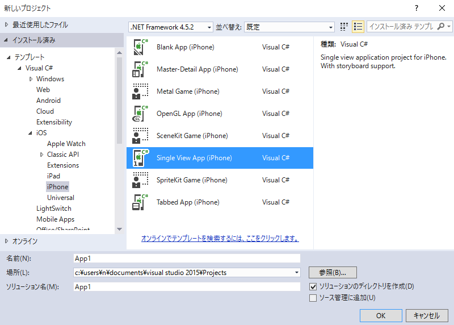Select Android in the template tree

tap(48, 101)
